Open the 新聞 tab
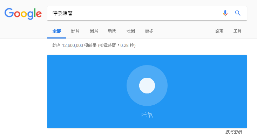This screenshot has height=140, width=257. click(112, 31)
